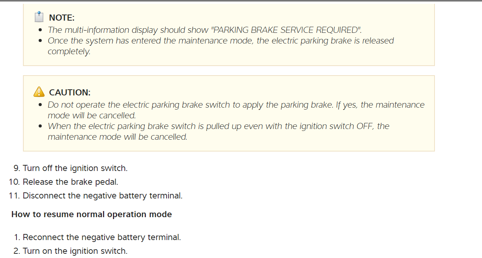The height and width of the screenshot is (258, 482).
Task: Click the list number "11." marker
Action: pos(14,195)
